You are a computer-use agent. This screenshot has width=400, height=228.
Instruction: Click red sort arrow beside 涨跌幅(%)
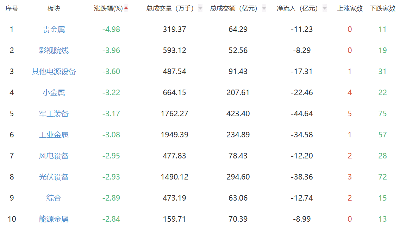[x=126, y=8]
